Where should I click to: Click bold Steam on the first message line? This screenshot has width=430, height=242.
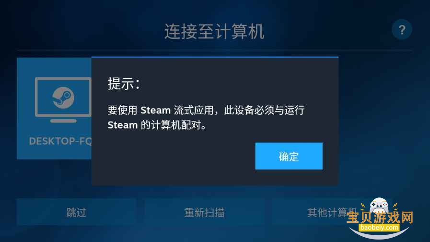[x=155, y=110]
